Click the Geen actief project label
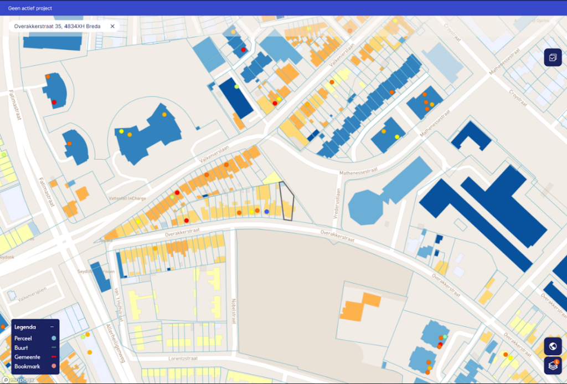This screenshot has height=384, width=567. tap(31, 8)
